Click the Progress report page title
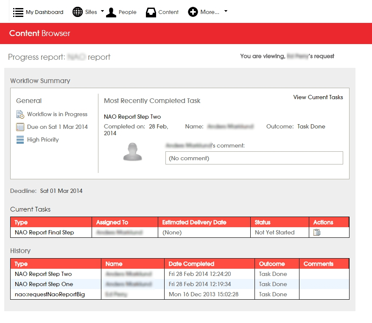Screen dimensions: 372x323 click(x=59, y=57)
